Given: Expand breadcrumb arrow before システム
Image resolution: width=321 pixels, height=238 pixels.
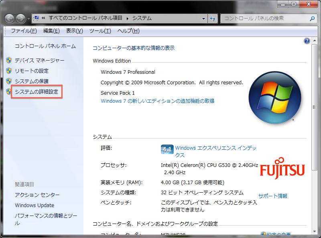Looking at the screenshot, I should click(x=127, y=18).
